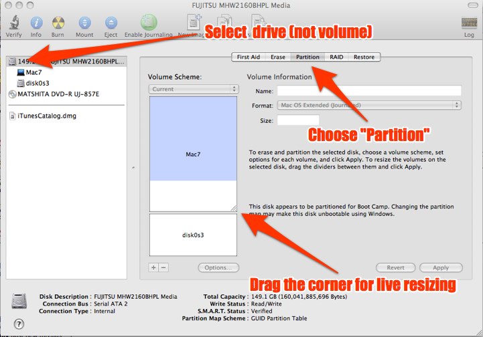Click the toolbar toggle pill button
The height and width of the screenshot is (337, 483).
473,5
